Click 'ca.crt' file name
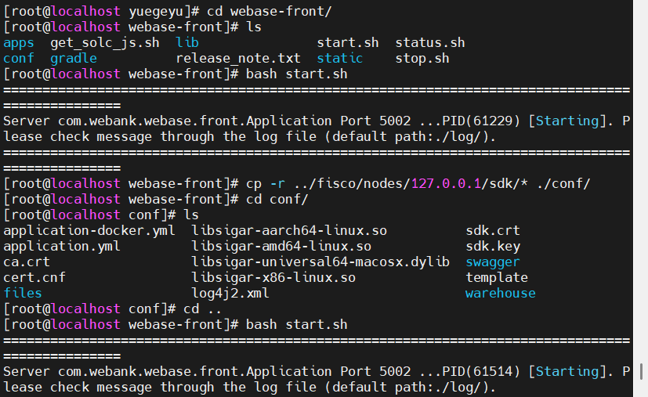Image resolution: width=648 pixels, height=397 pixels. point(27,262)
